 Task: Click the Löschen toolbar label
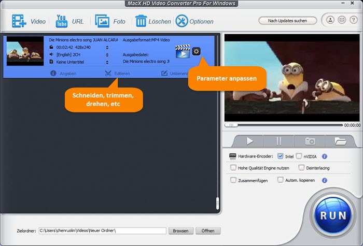pyautogui.click(x=160, y=22)
